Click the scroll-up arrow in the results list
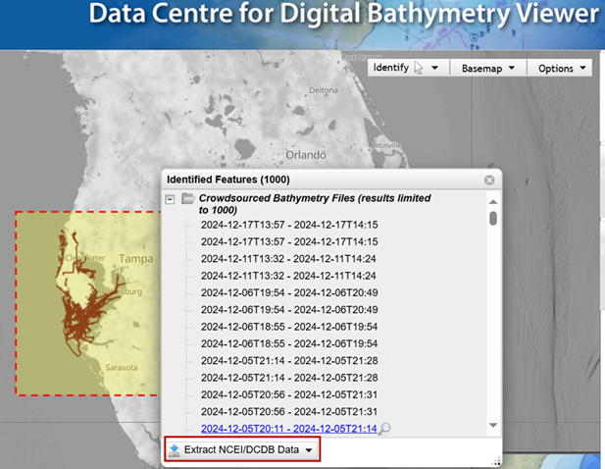 [x=492, y=198]
